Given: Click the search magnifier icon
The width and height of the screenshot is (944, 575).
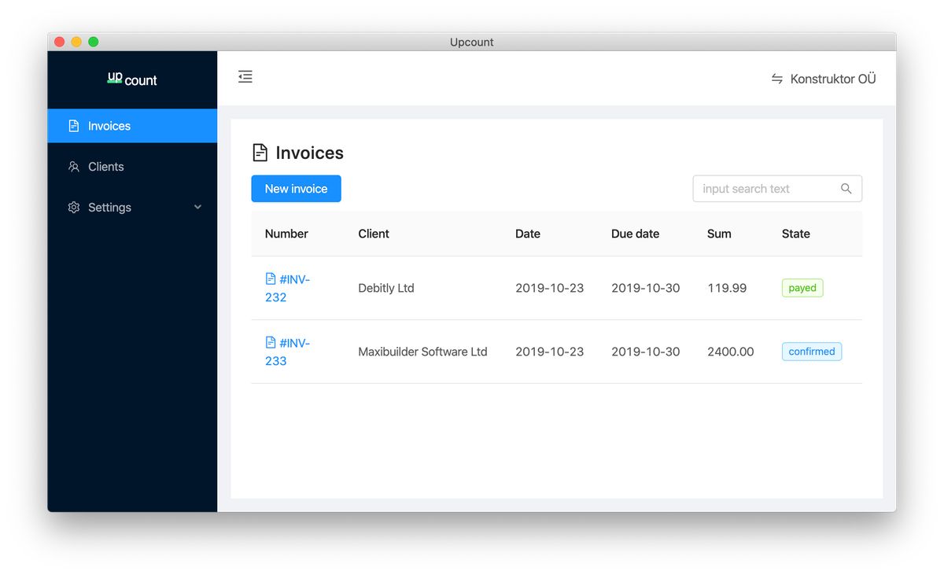Looking at the screenshot, I should click(x=846, y=189).
